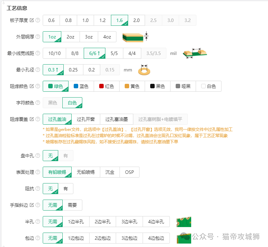Select board thickness 2.0

[x=136, y=20]
